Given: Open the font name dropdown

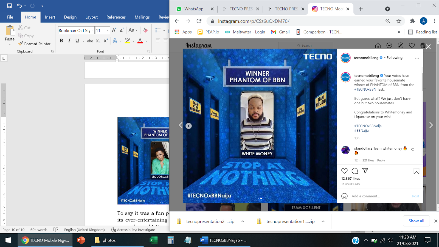Looking at the screenshot, I should [x=92, y=30].
